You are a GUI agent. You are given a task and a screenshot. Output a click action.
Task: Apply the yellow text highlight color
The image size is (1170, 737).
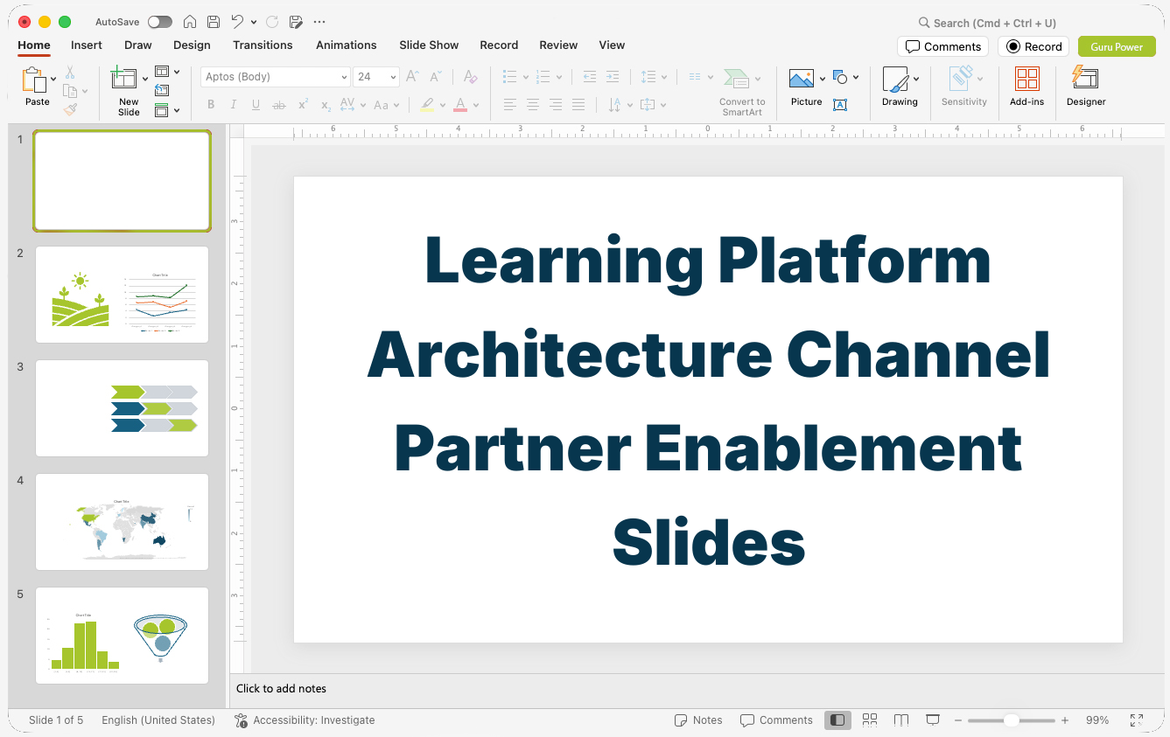pyautogui.click(x=427, y=105)
